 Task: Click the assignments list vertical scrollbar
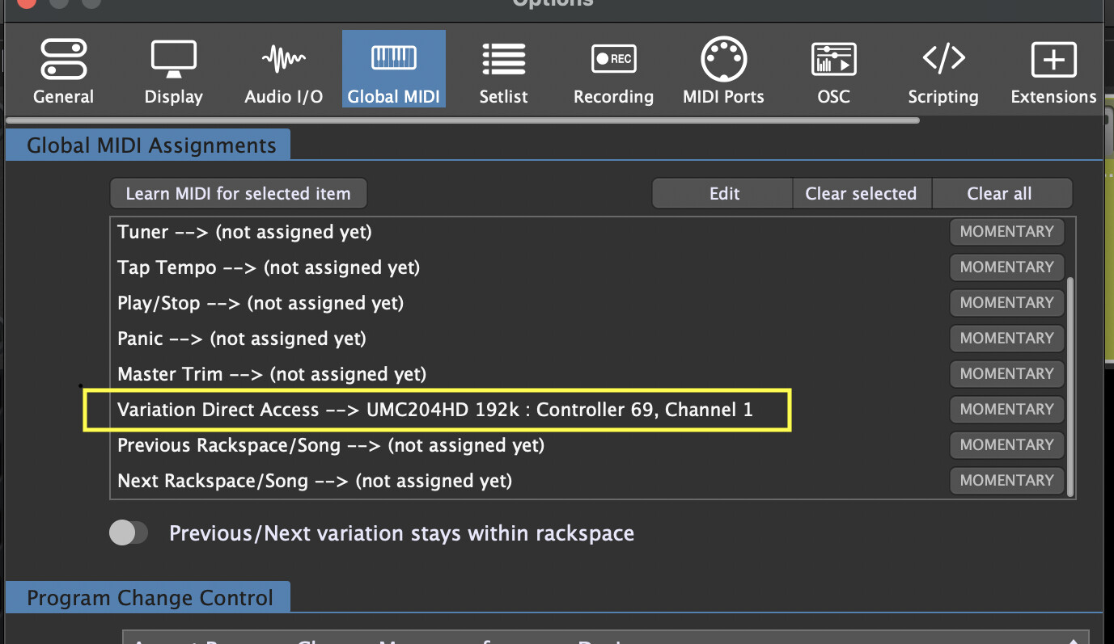click(1071, 386)
